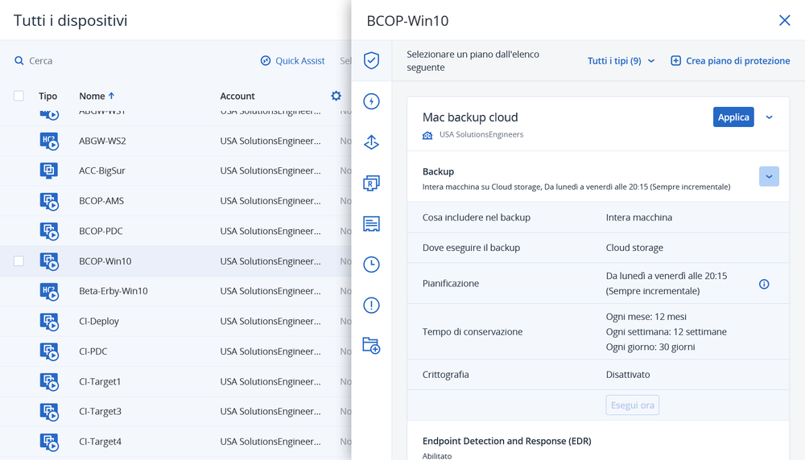Image resolution: width=805 pixels, height=460 pixels.
Task: Expand the arrow next to Applica
Action: [x=769, y=117]
